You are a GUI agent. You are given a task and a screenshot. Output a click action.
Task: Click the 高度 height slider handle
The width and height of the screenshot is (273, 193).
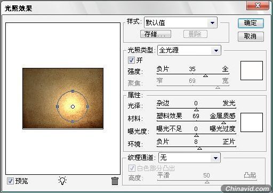tap(207, 182)
